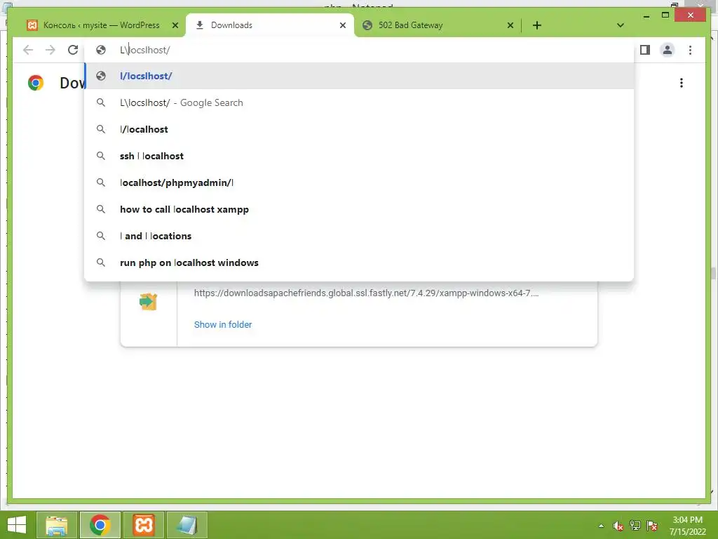Click the xampp installer file icon

149,302
